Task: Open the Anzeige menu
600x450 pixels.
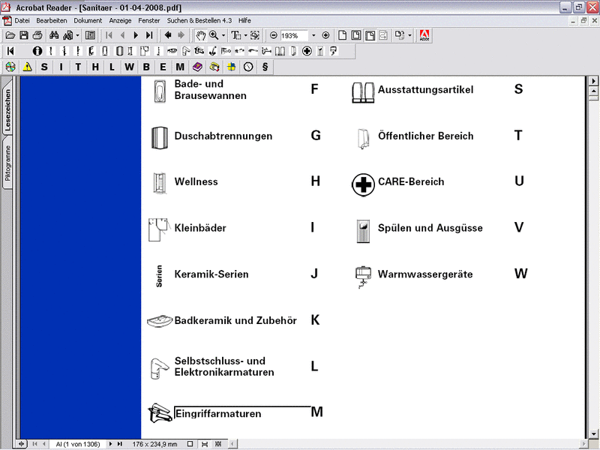Action: (x=120, y=21)
